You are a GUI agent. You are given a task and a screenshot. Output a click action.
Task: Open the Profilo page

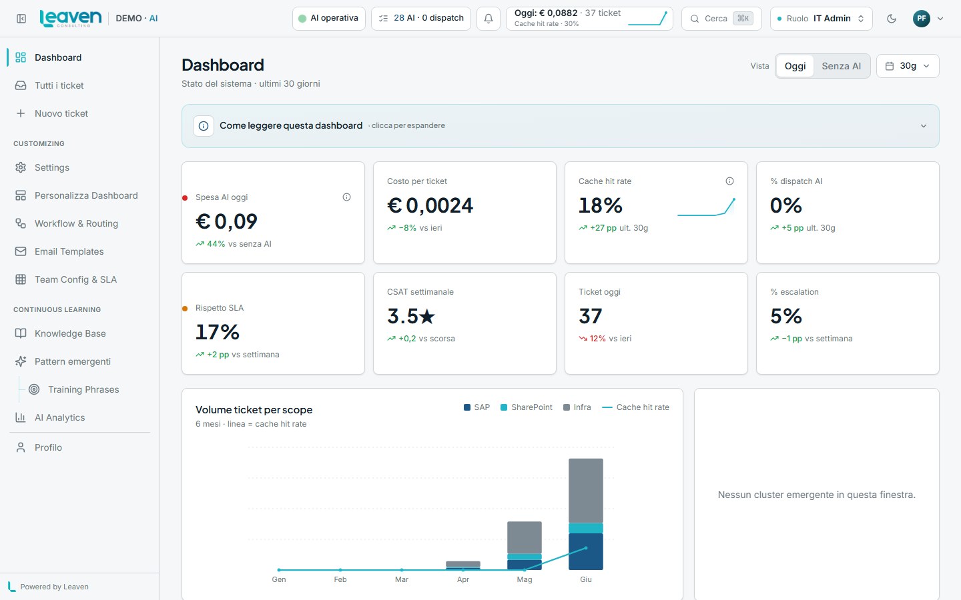coord(79,447)
